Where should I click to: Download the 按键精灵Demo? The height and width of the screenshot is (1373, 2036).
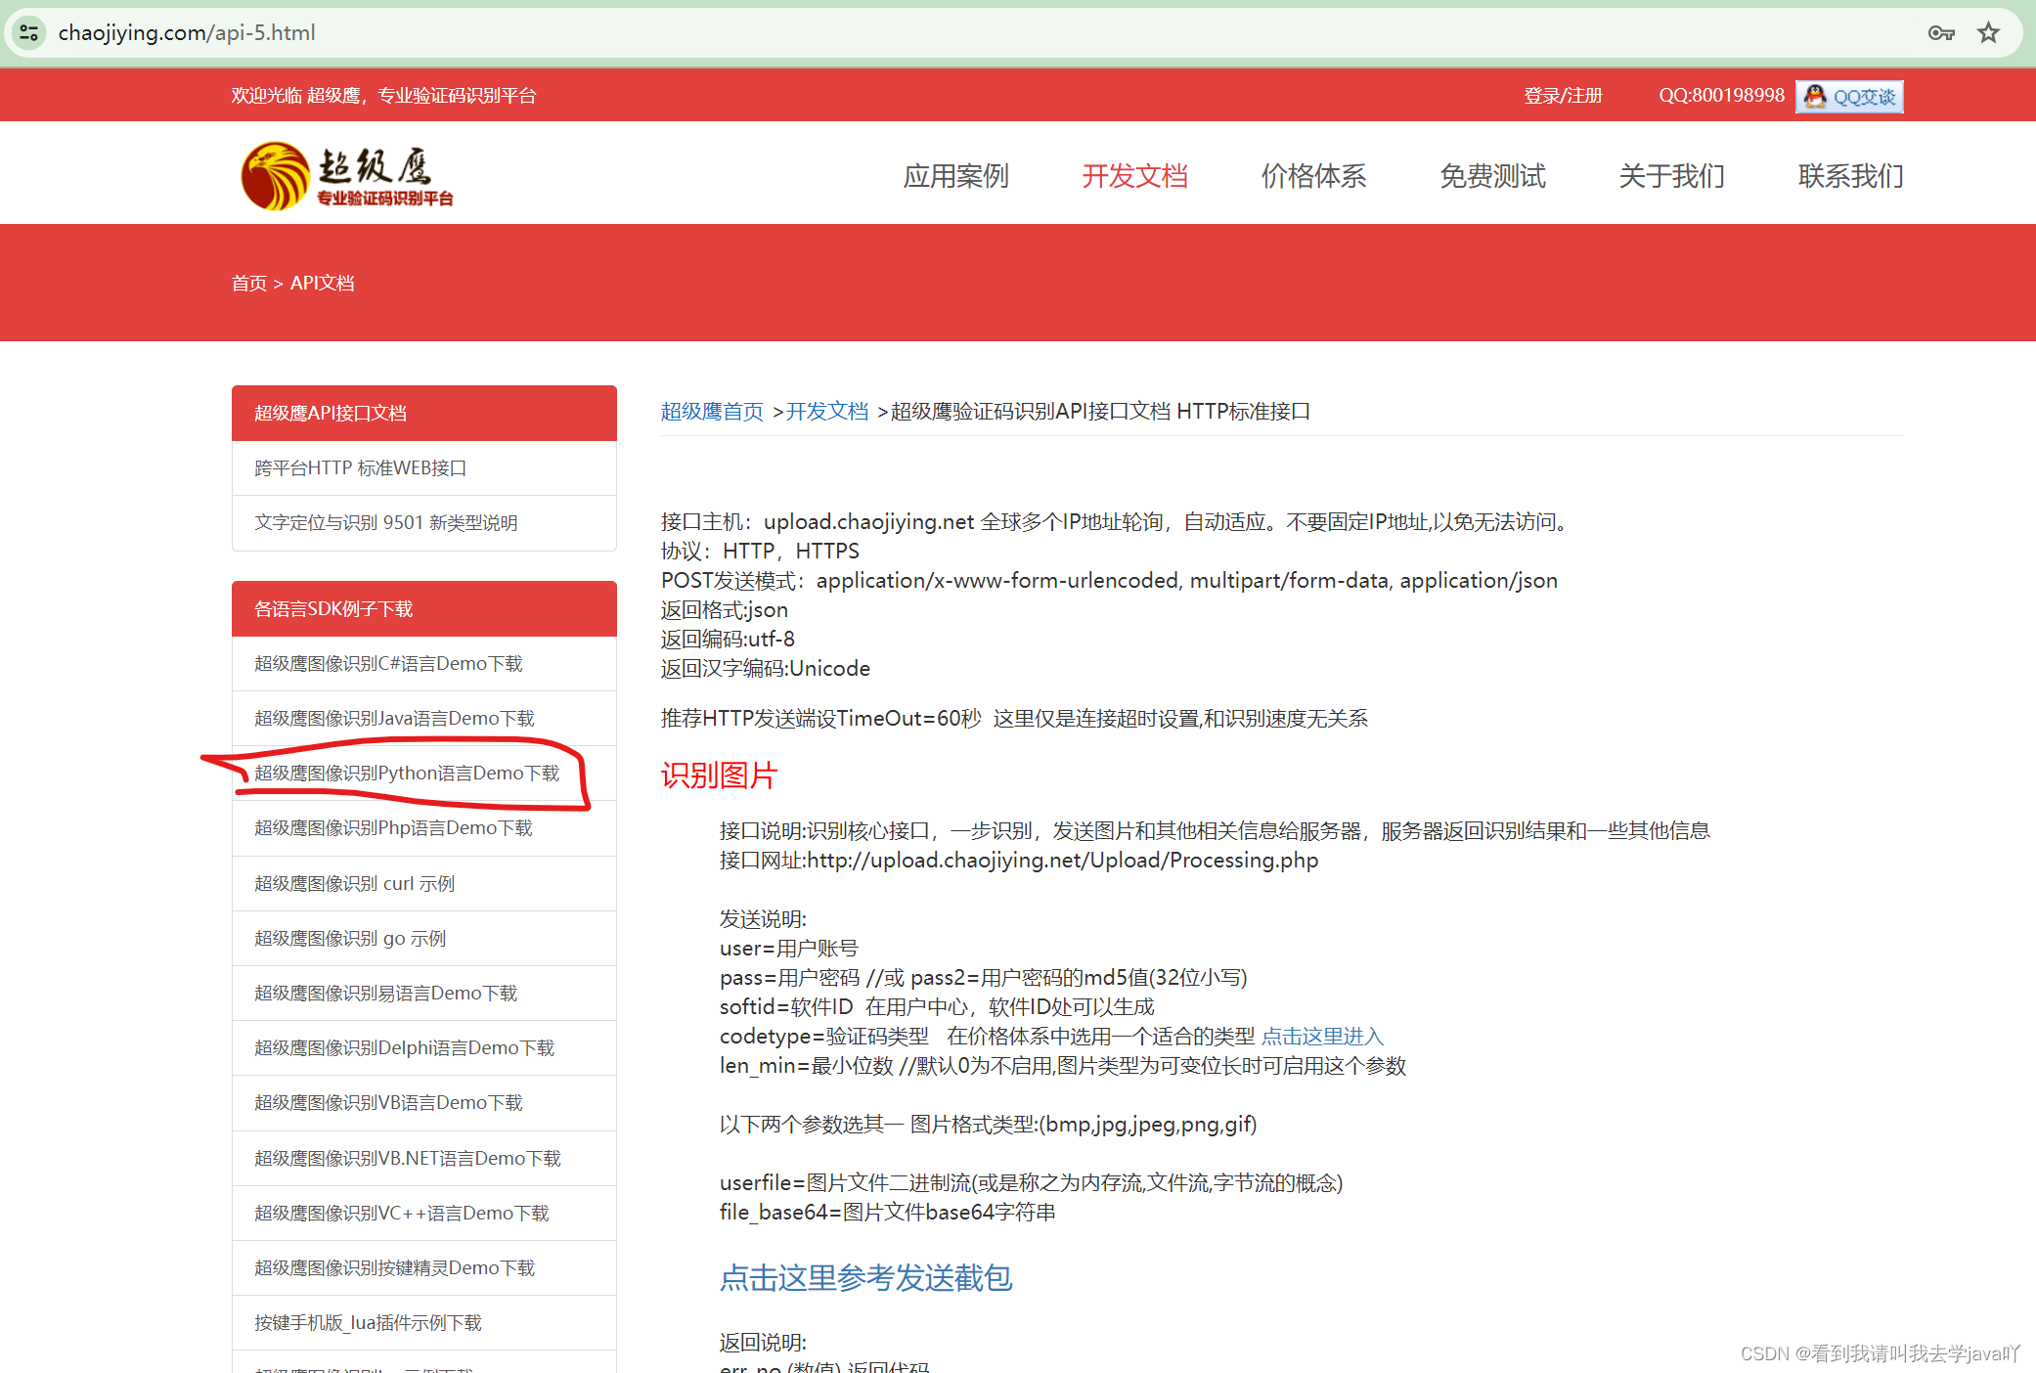click(x=424, y=1268)
